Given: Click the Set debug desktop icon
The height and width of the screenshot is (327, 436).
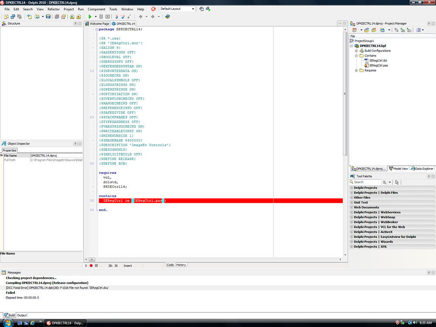Looking at the screenshot, I should click(208, 9).
